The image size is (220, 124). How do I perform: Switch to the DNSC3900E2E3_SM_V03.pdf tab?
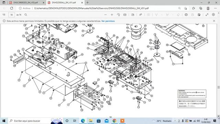26,2
